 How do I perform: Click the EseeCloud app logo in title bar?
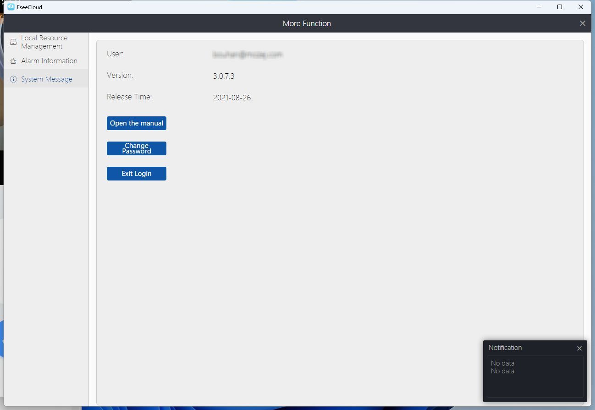click(x=11, y=7)
